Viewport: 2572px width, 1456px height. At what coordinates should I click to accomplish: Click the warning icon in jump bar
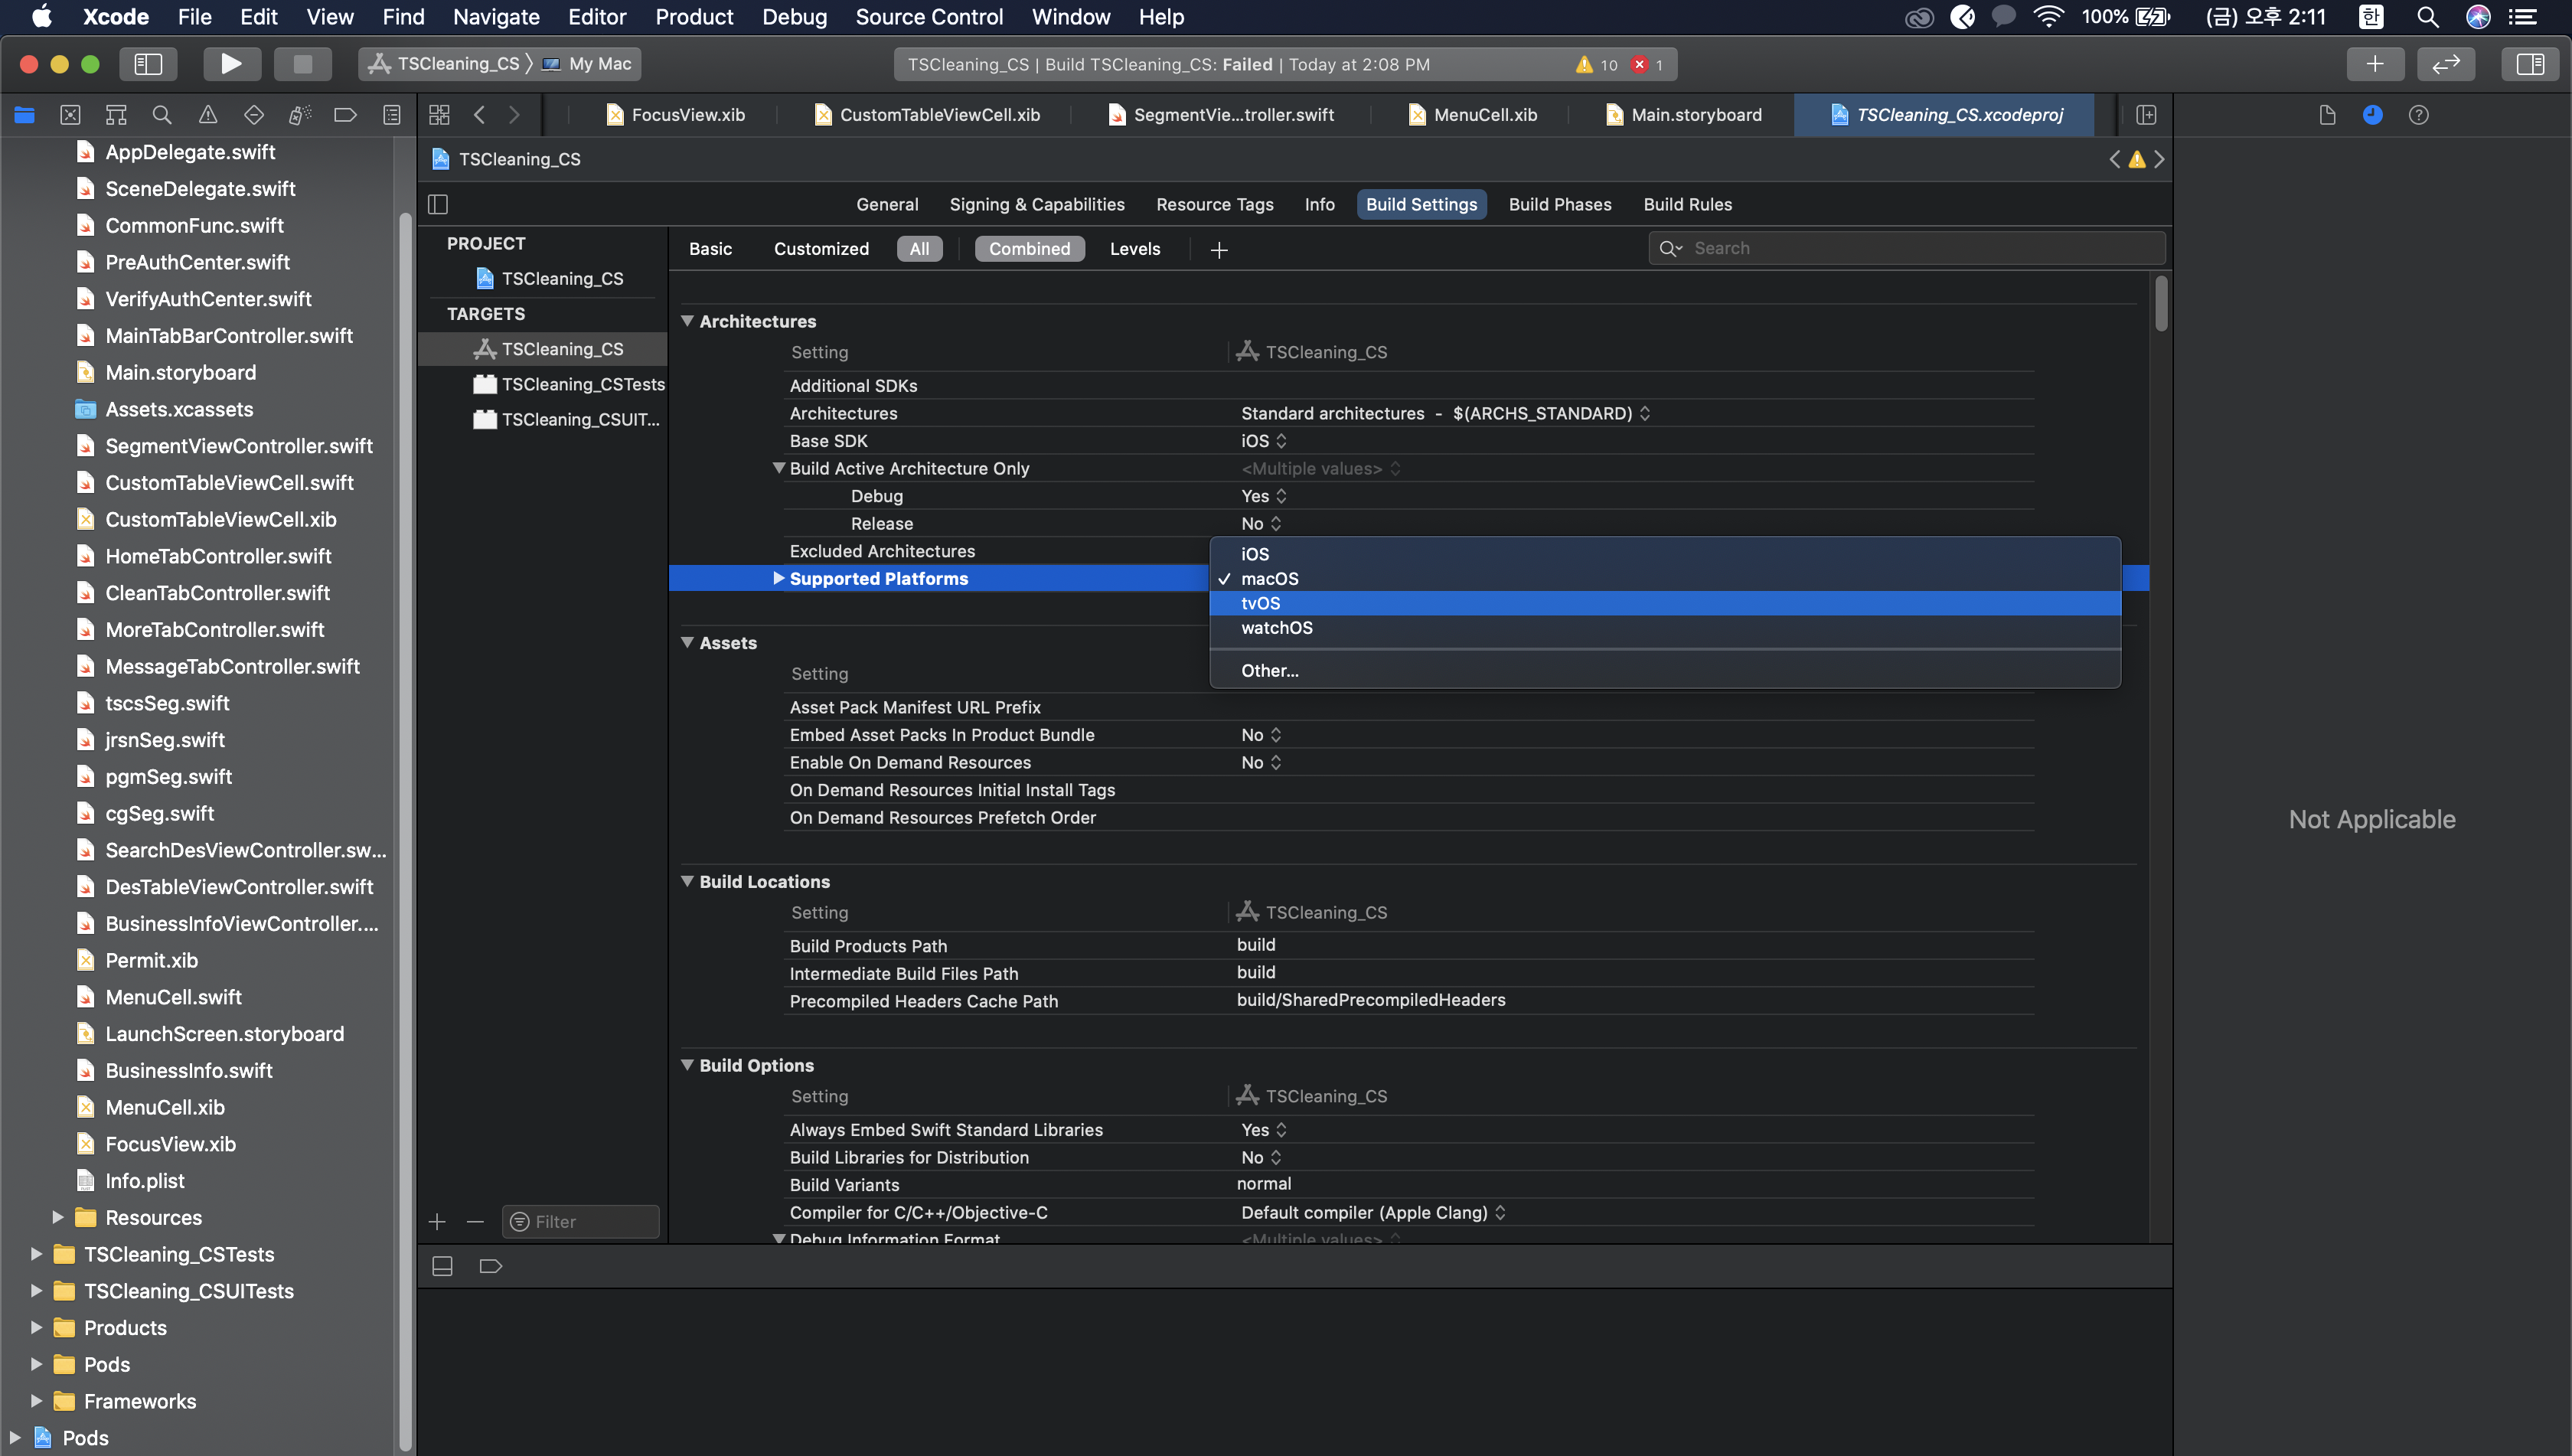pyautogui.click(x=2137, y=159)
